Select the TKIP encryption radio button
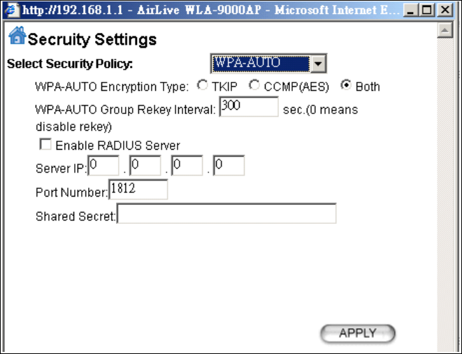Image resolution: width=462 pixels, height=354 pixels. point(202,85)
